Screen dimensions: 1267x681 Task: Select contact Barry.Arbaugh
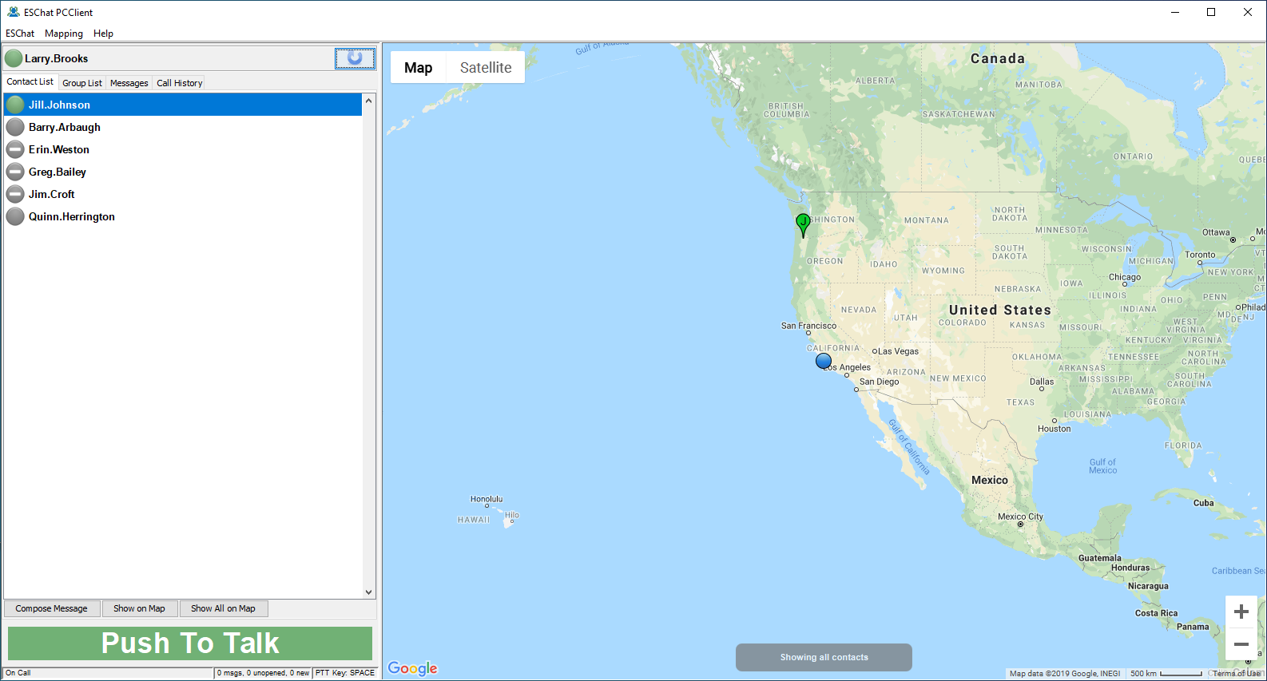click(x=183, y=127)
